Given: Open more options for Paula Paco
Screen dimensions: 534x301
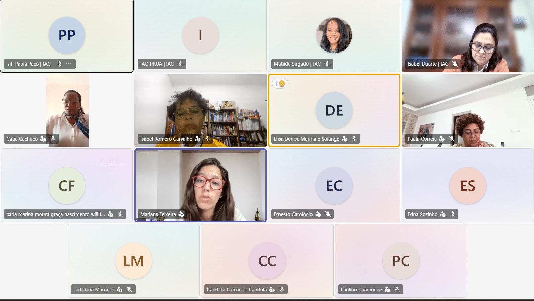Looking at the screenshot, I should tap(69, 64).
